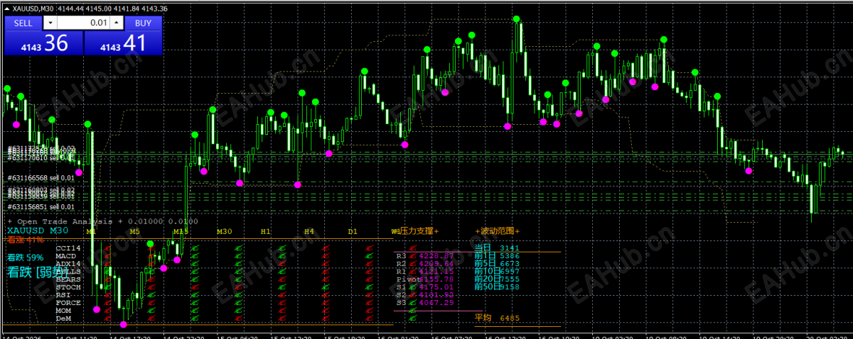Click the 波动范围 section header
The width and height of the screenshot is (853, 339).
coord(497,231)
